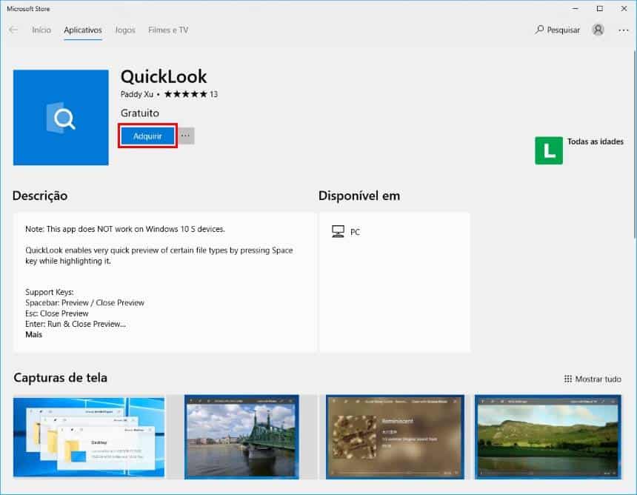Image resolution: width=637 pixels, height=495 pixels.
Task: Click the green L age rating badge
Action: [x=549, y=150]
